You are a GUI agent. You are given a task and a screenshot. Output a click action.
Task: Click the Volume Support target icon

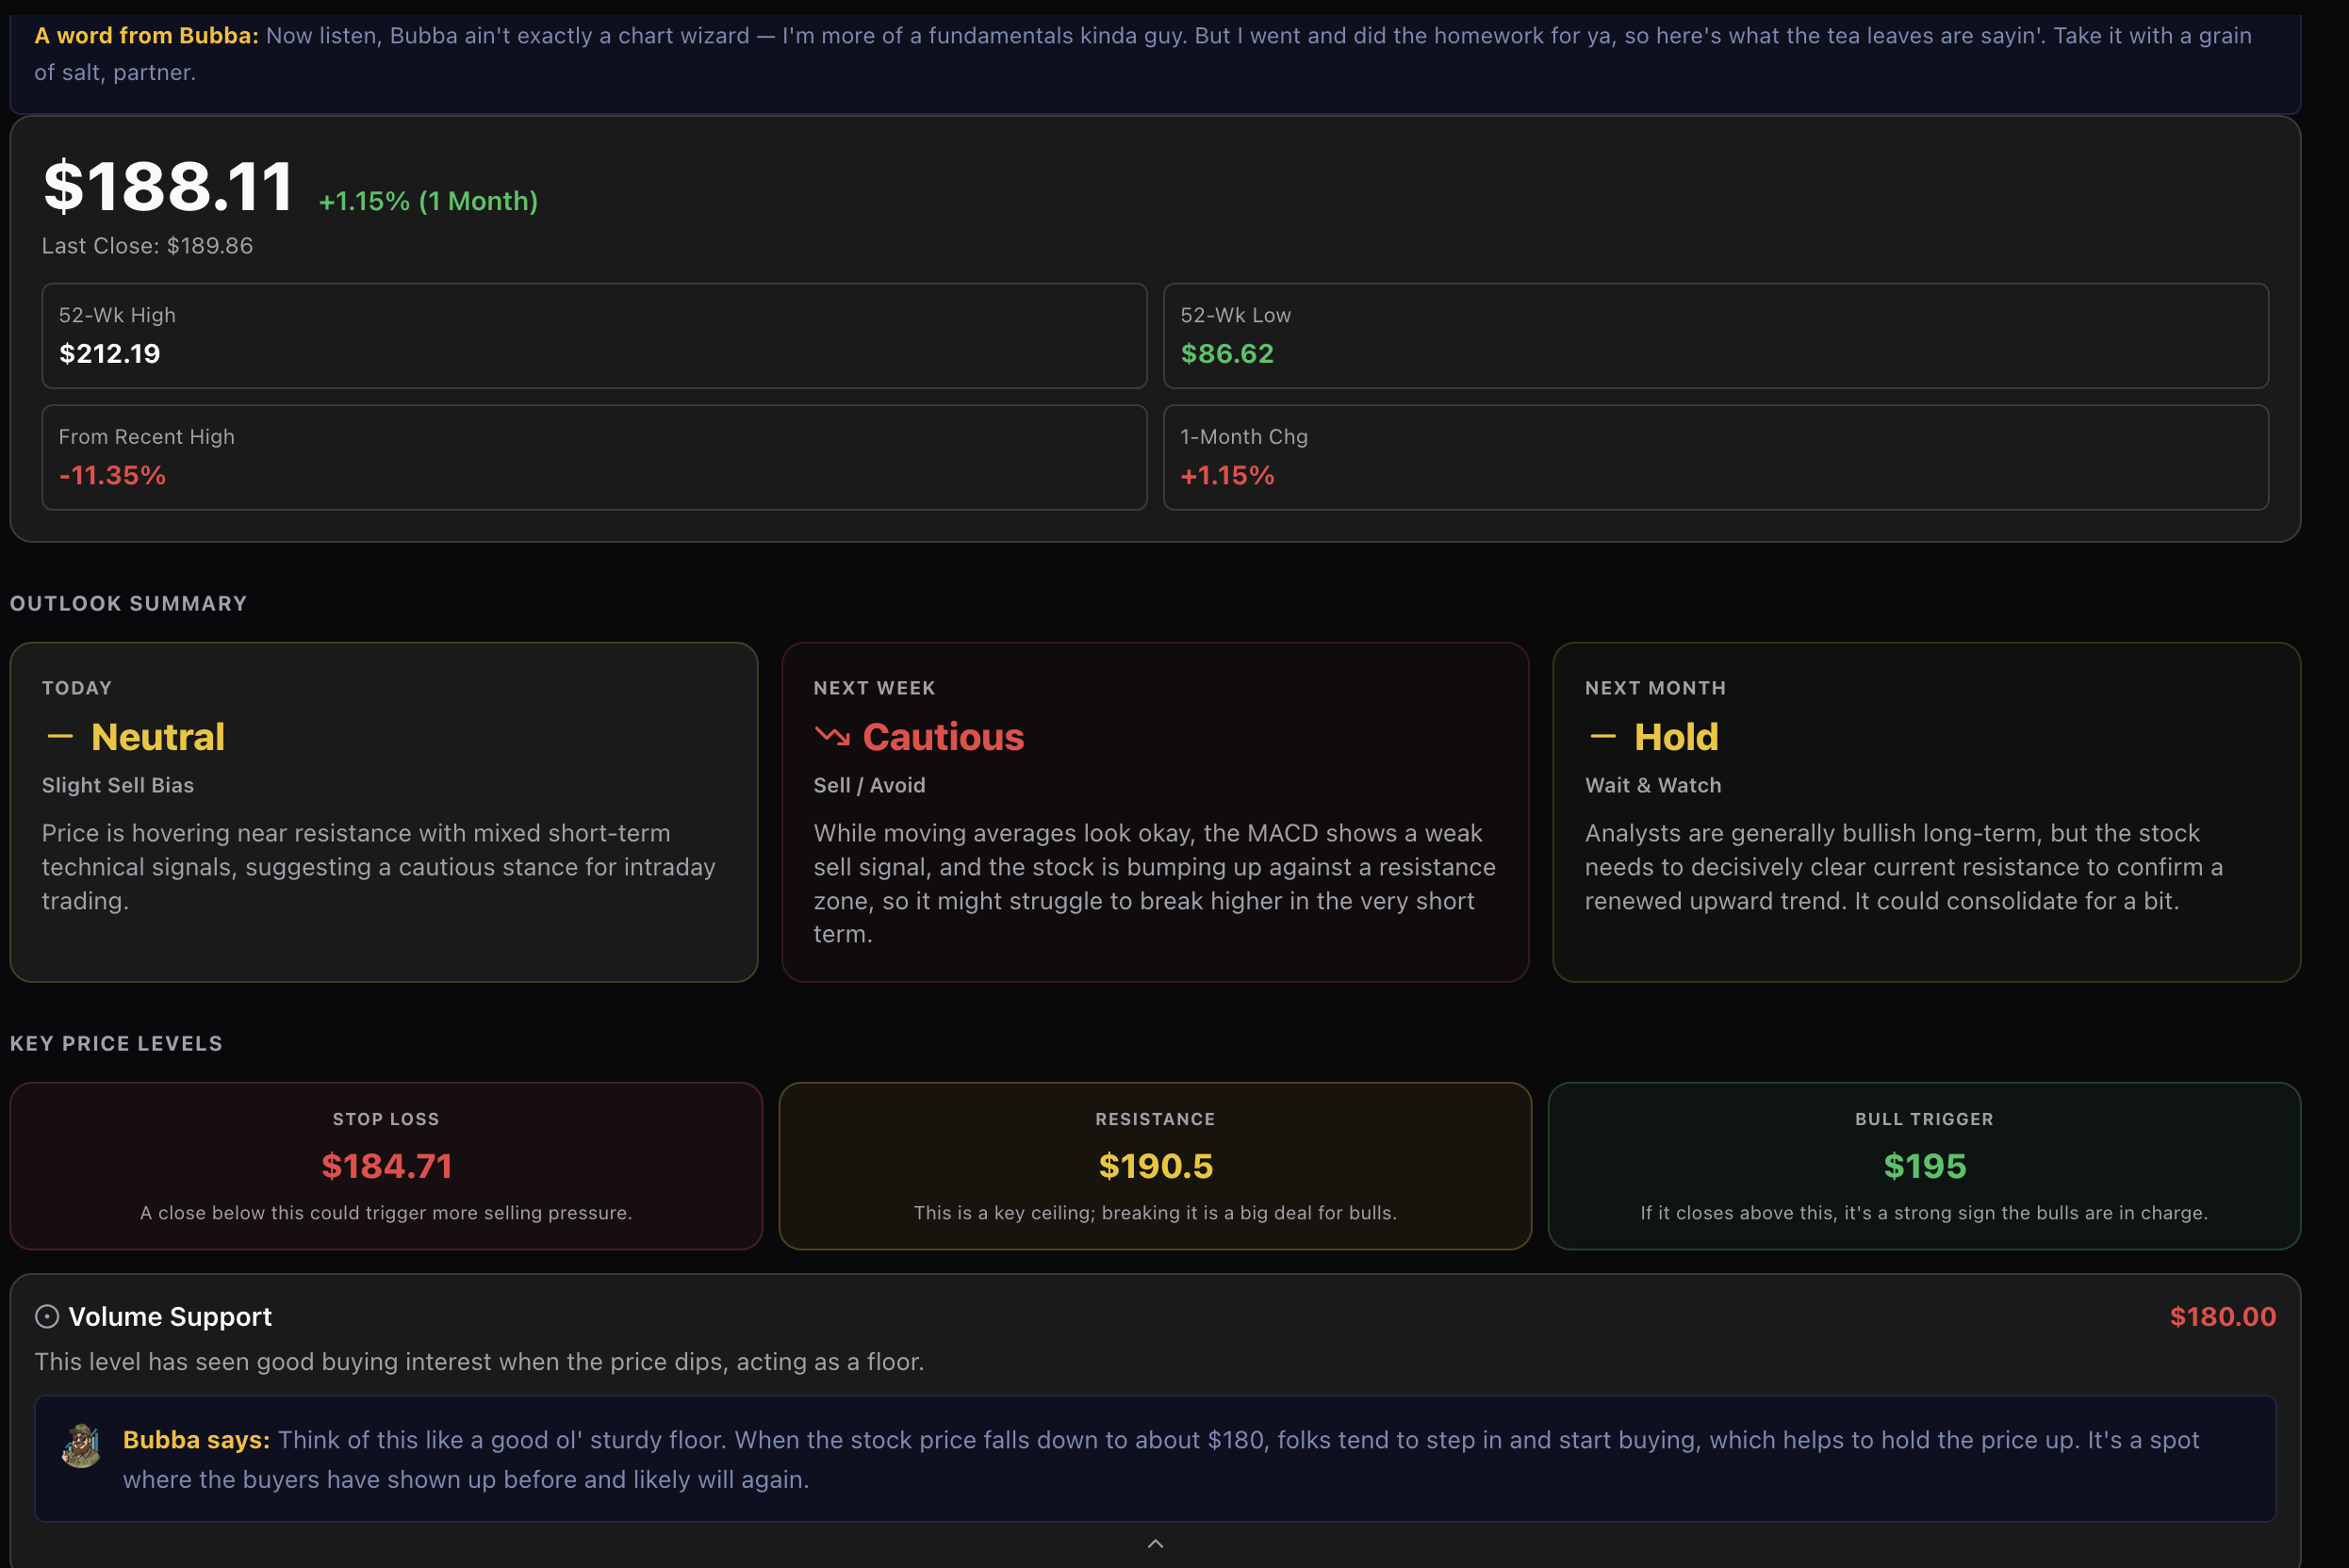coord(47,1317)
